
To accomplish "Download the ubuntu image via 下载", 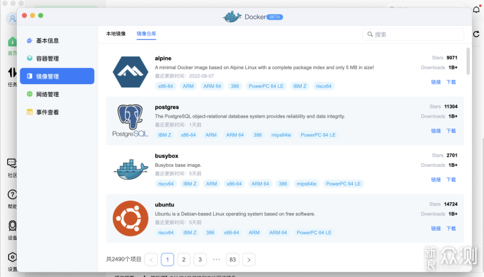I will click(451, 228).
